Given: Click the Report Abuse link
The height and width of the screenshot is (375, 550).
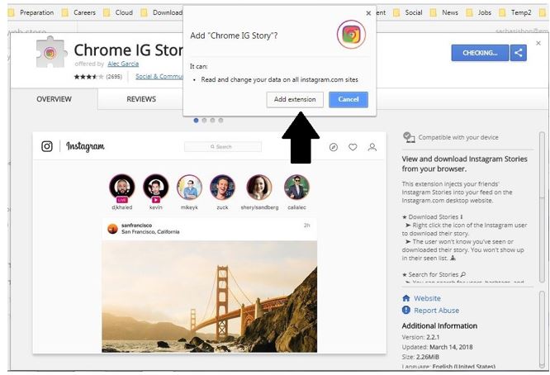Looking at the screenshot, I should click(436, 311).
